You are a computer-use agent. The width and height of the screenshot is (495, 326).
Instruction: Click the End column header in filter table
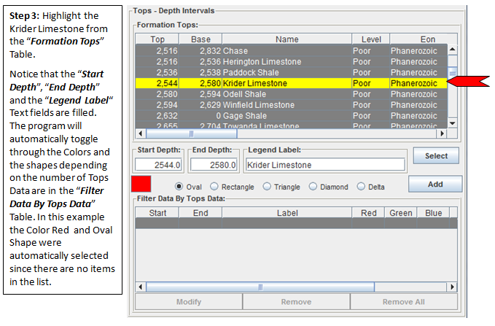point(200,213)
